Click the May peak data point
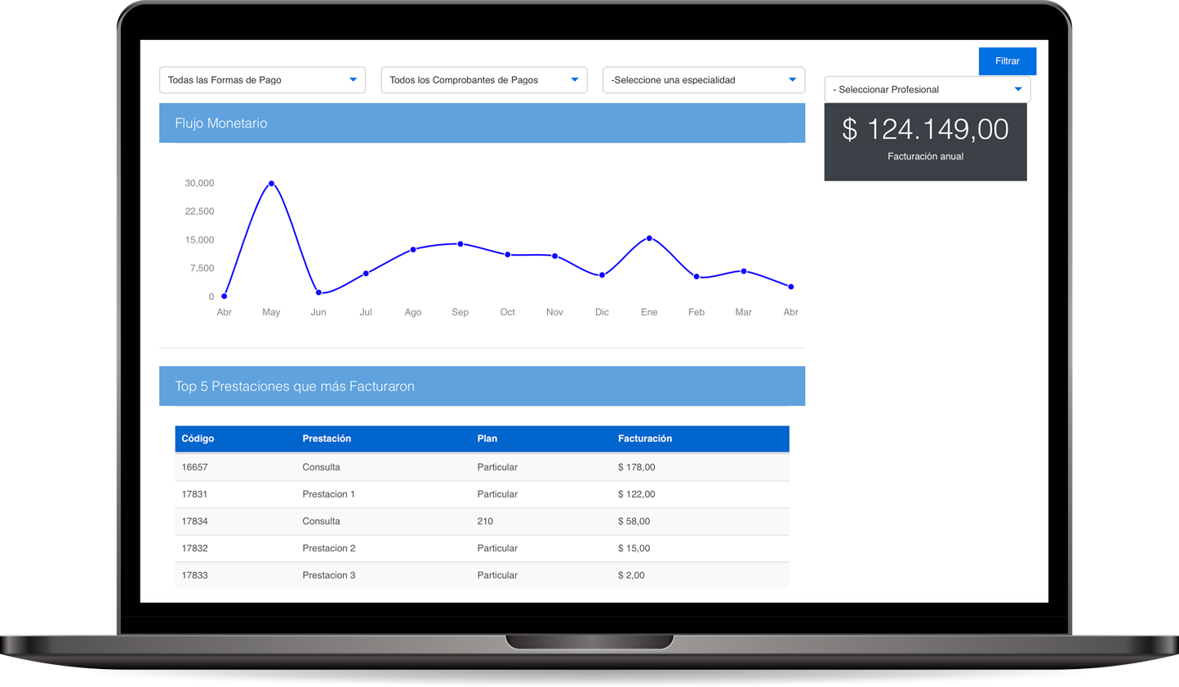The height and width of the screenshot is (687, 1179). [271, 184]
